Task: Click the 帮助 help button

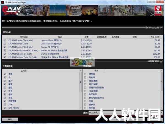Action: click(x=10, y=119)
